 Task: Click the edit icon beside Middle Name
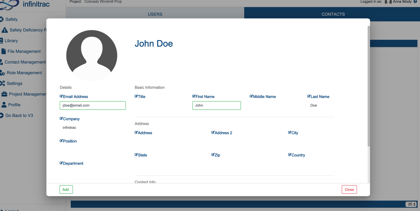point(251,96)
